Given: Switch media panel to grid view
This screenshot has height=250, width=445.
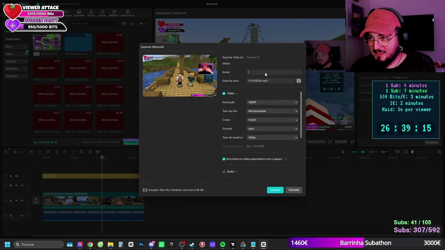Looking at the screenshot, I should point(124,24).
